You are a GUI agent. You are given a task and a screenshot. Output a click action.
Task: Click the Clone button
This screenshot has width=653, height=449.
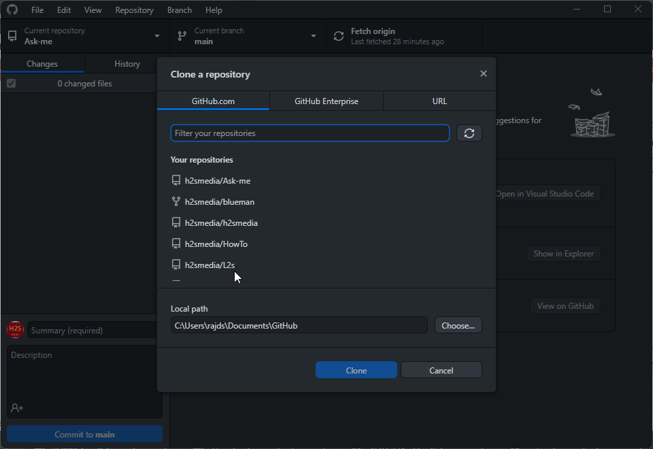pyautogui.click(x=356, y=369)
